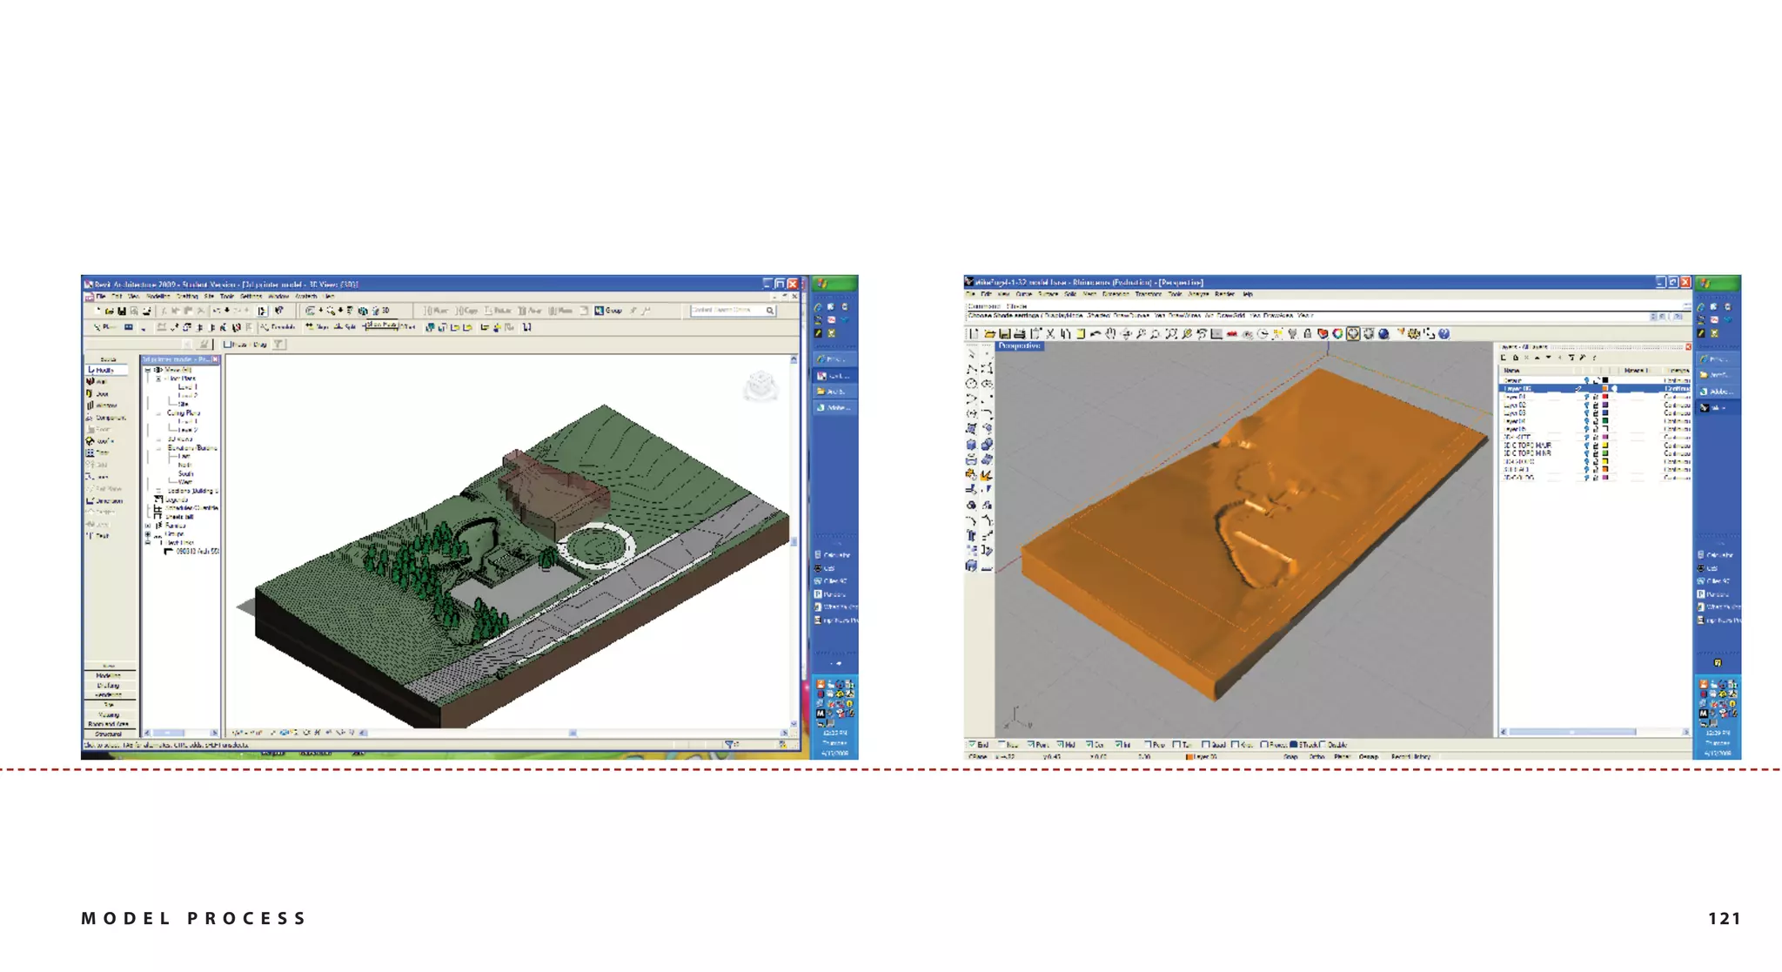Click Rhino's Lock padlock toolbar icon
Screen dimensions: 1782x972
pyautogui.click(x=1308, y=333)
